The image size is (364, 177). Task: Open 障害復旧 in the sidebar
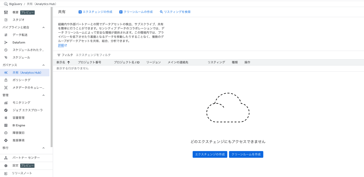(18, 133)
